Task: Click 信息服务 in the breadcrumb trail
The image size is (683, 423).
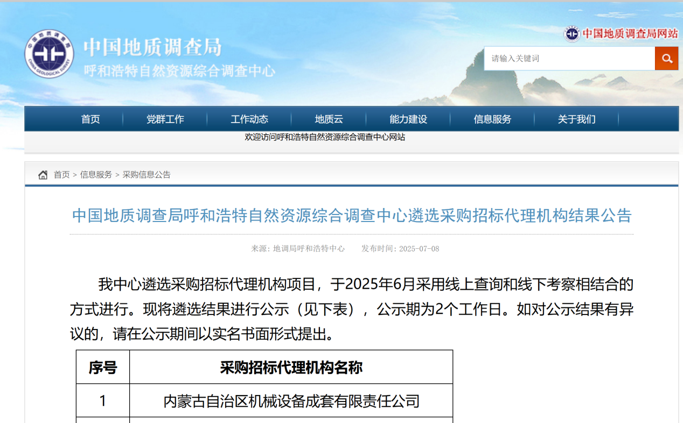Action: pyautogui.click(x=96, y=175)
